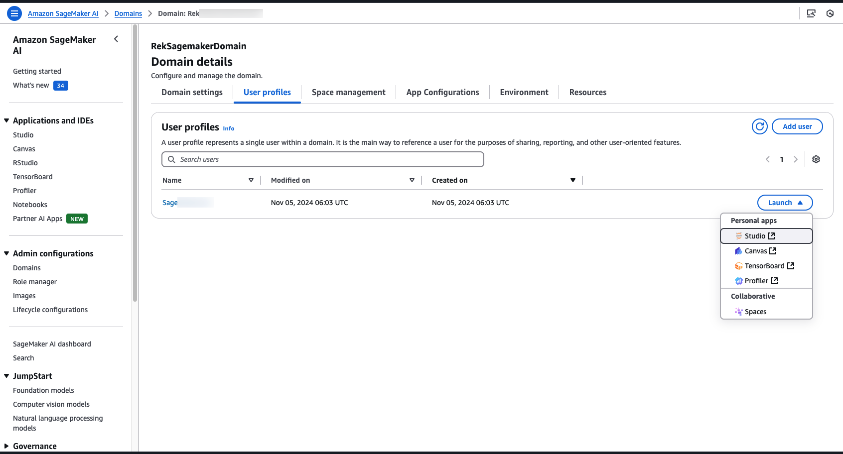This screenshot has height=454, width=843.
Task: Click the TensorBoard app icon in Launch menu
Action: [739, 266]
